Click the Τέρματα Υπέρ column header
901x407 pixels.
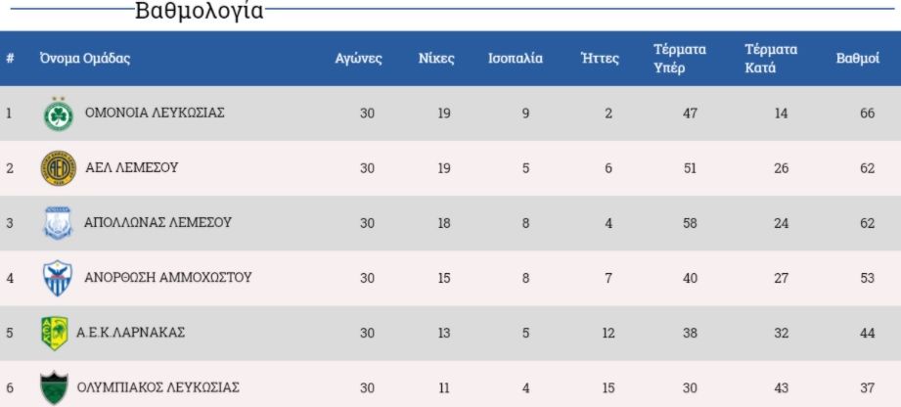point(680,59)
